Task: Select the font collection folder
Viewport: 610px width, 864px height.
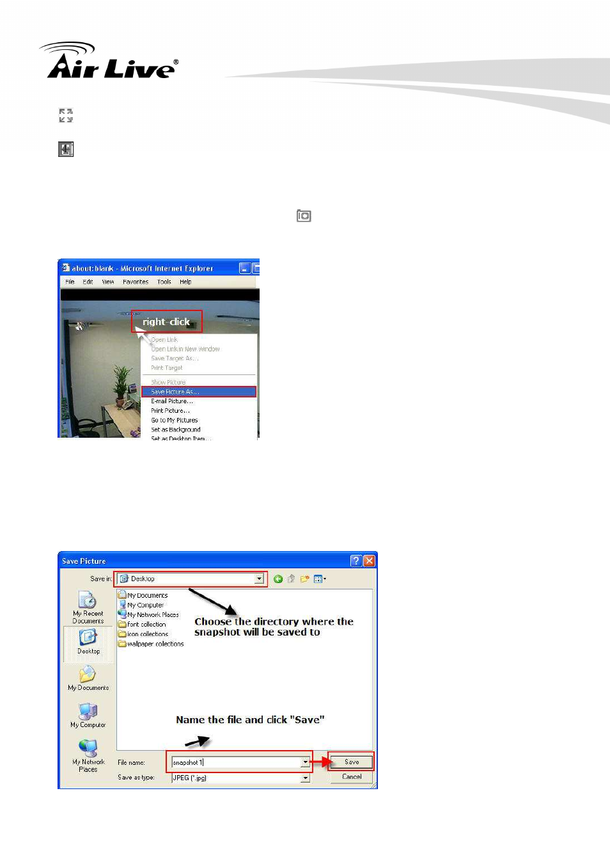Action: (142, 624)
